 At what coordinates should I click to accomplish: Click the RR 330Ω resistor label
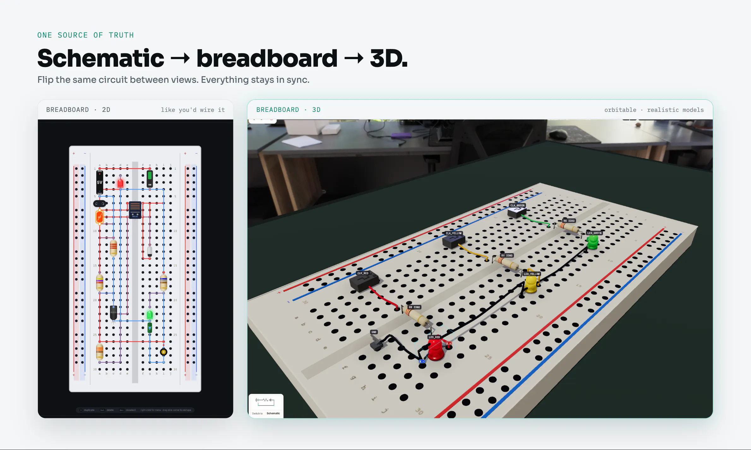pos(414,307)
